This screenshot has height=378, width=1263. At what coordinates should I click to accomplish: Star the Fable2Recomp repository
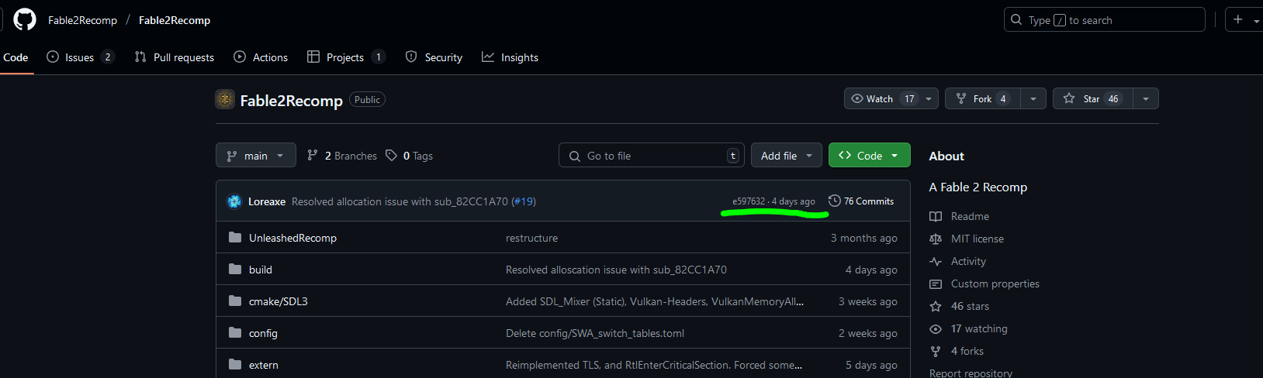(x=1092, y=98)
